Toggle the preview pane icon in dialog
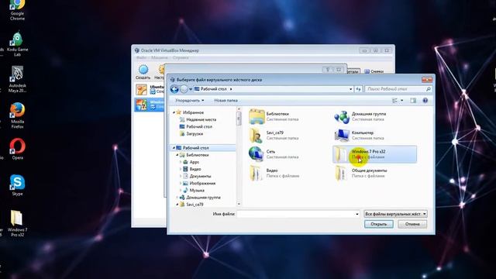496x279 pixels. tap(413, 100)
